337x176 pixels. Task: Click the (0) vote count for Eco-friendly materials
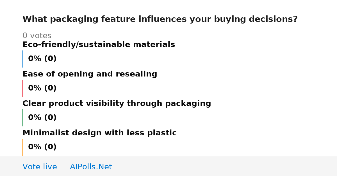(x=50, y=59)
